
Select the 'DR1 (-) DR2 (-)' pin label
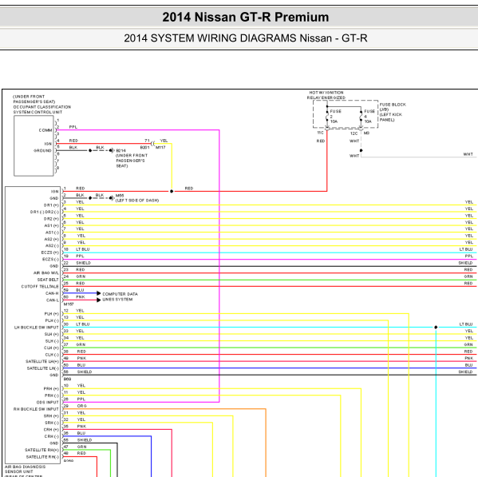point(45,212)
